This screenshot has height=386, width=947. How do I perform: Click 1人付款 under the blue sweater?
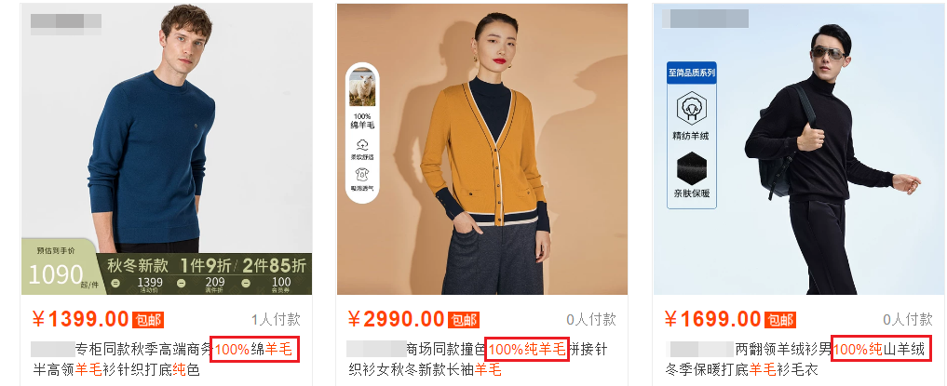click(276, 320)
